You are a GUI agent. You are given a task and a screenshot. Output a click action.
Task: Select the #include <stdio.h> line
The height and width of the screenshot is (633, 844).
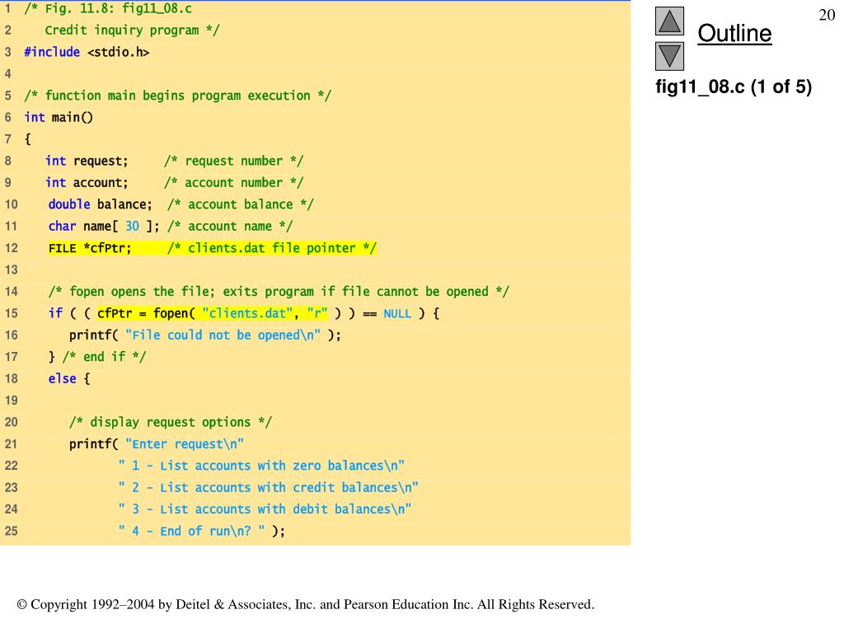(x=87, y=52)
